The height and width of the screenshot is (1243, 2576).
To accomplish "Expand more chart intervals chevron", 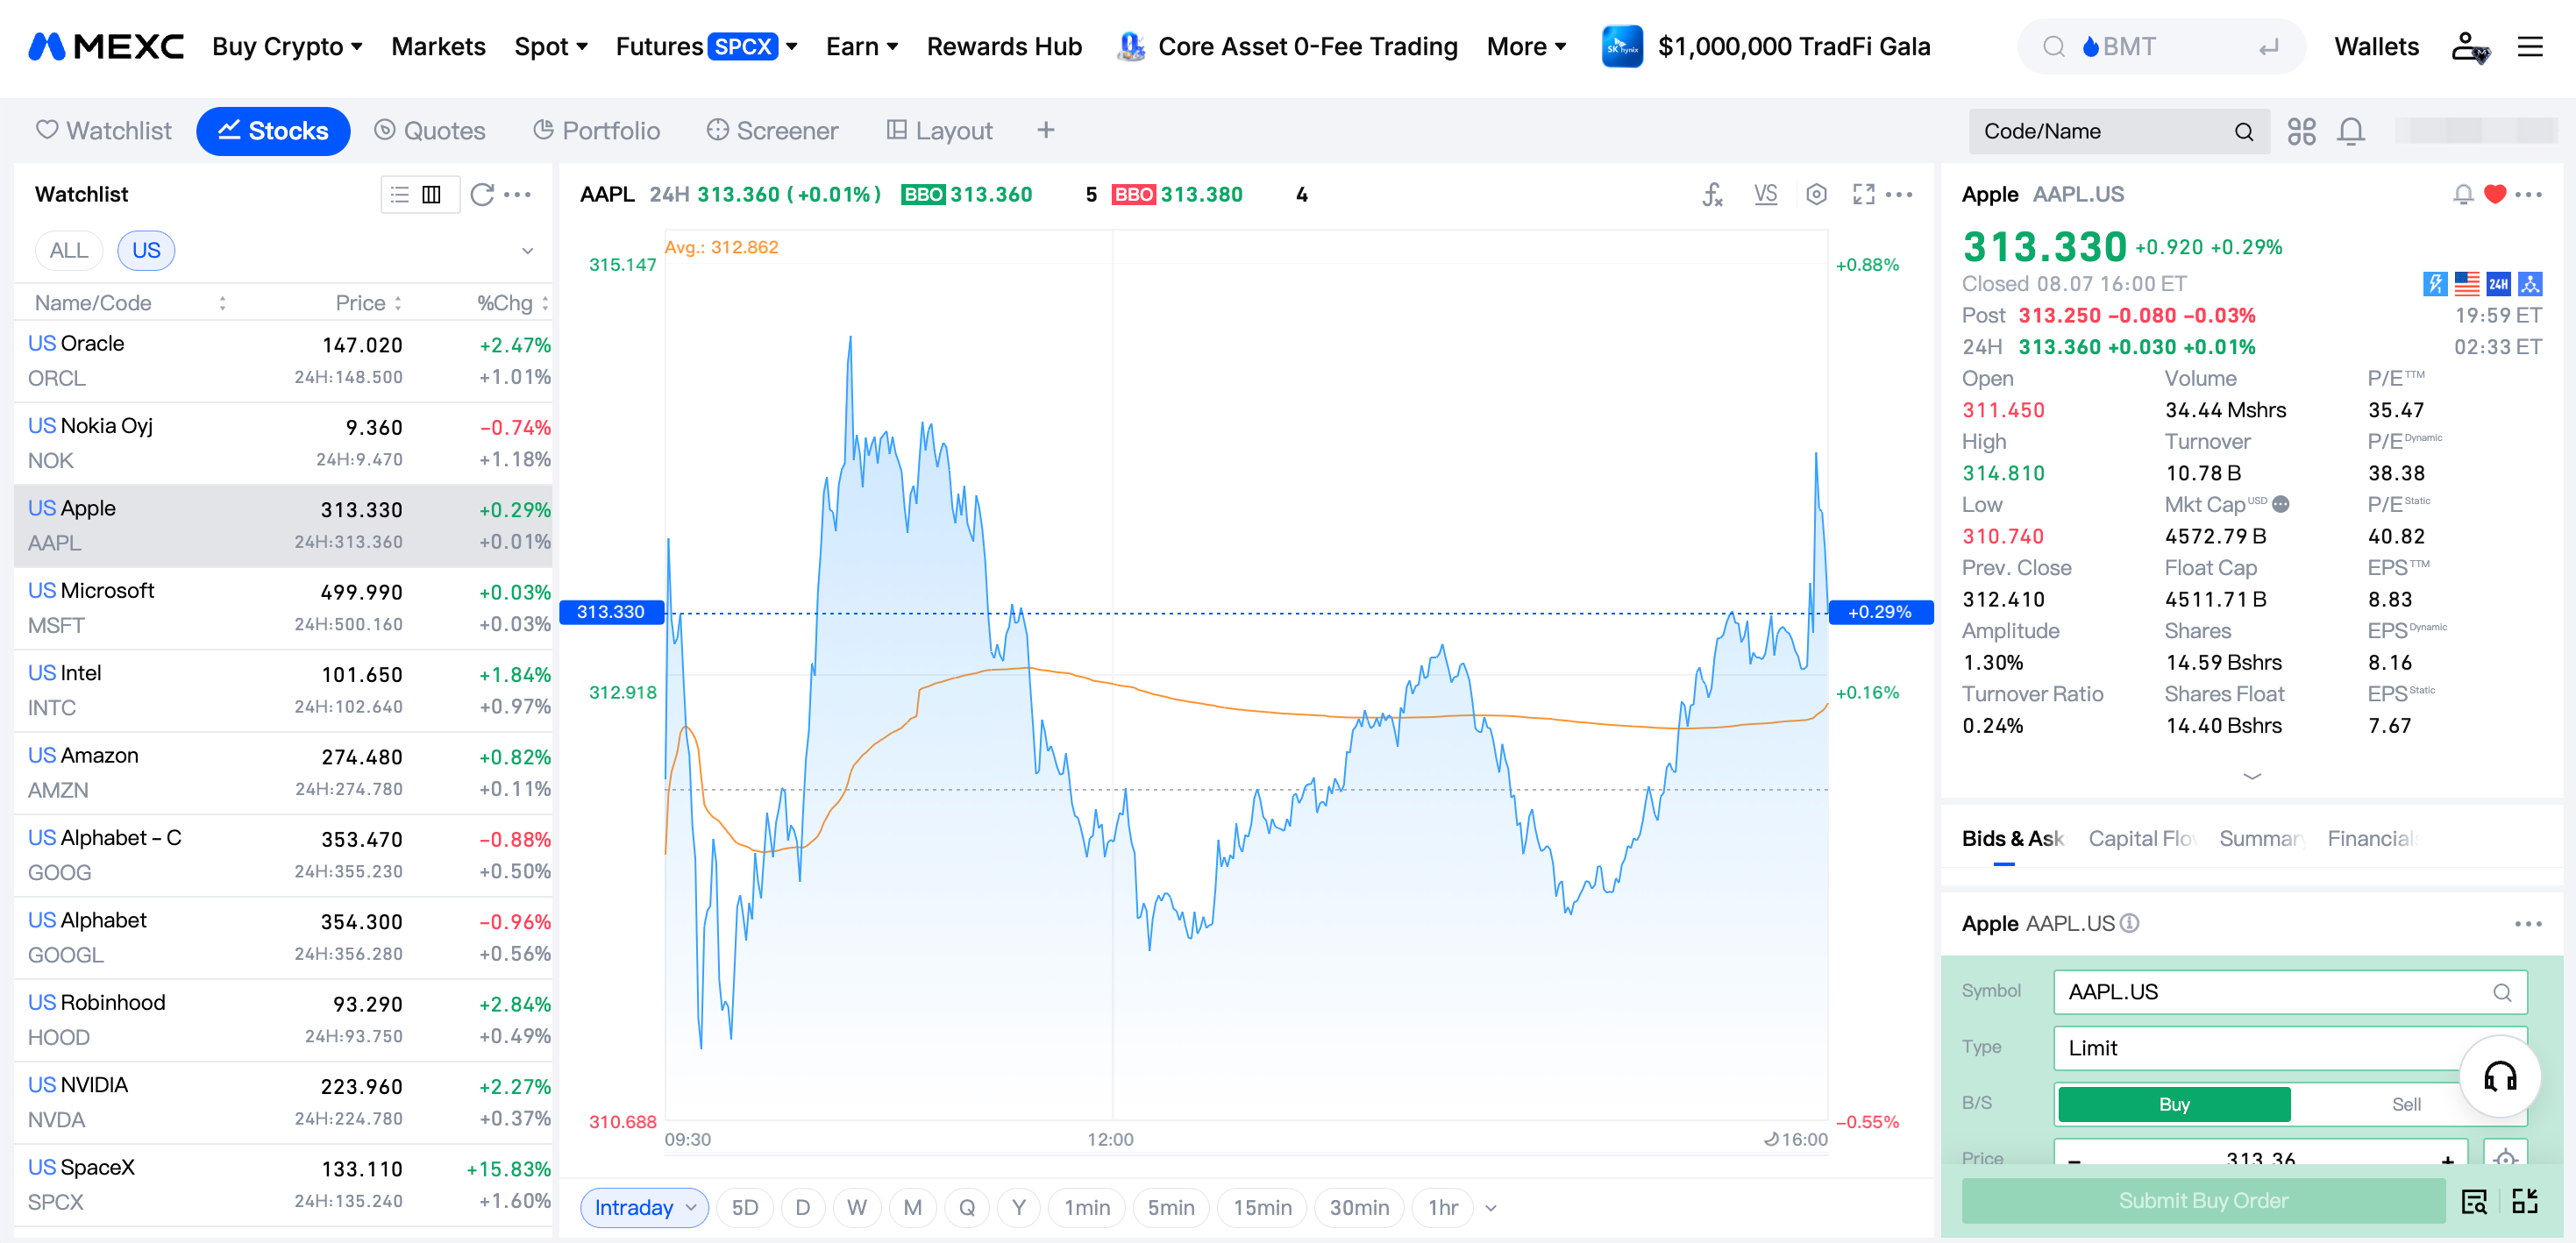I will 1491,1208.
